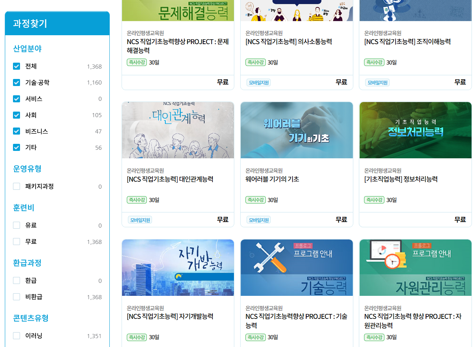Click 즉시수강 badge on 문제해결능력 card
This screenshot has height=347, width=476.
(x=137, y=62)
